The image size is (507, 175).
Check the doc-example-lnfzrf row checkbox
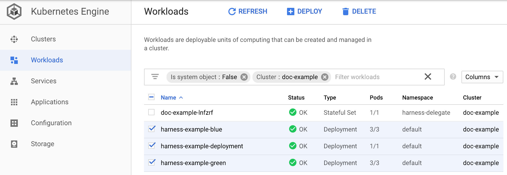pos(151,112)
